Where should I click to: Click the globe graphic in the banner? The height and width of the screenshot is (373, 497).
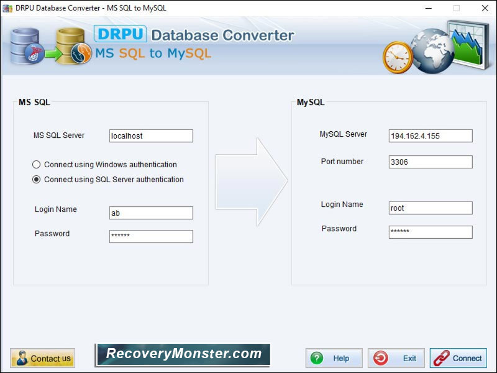click(x=431, y=50)
